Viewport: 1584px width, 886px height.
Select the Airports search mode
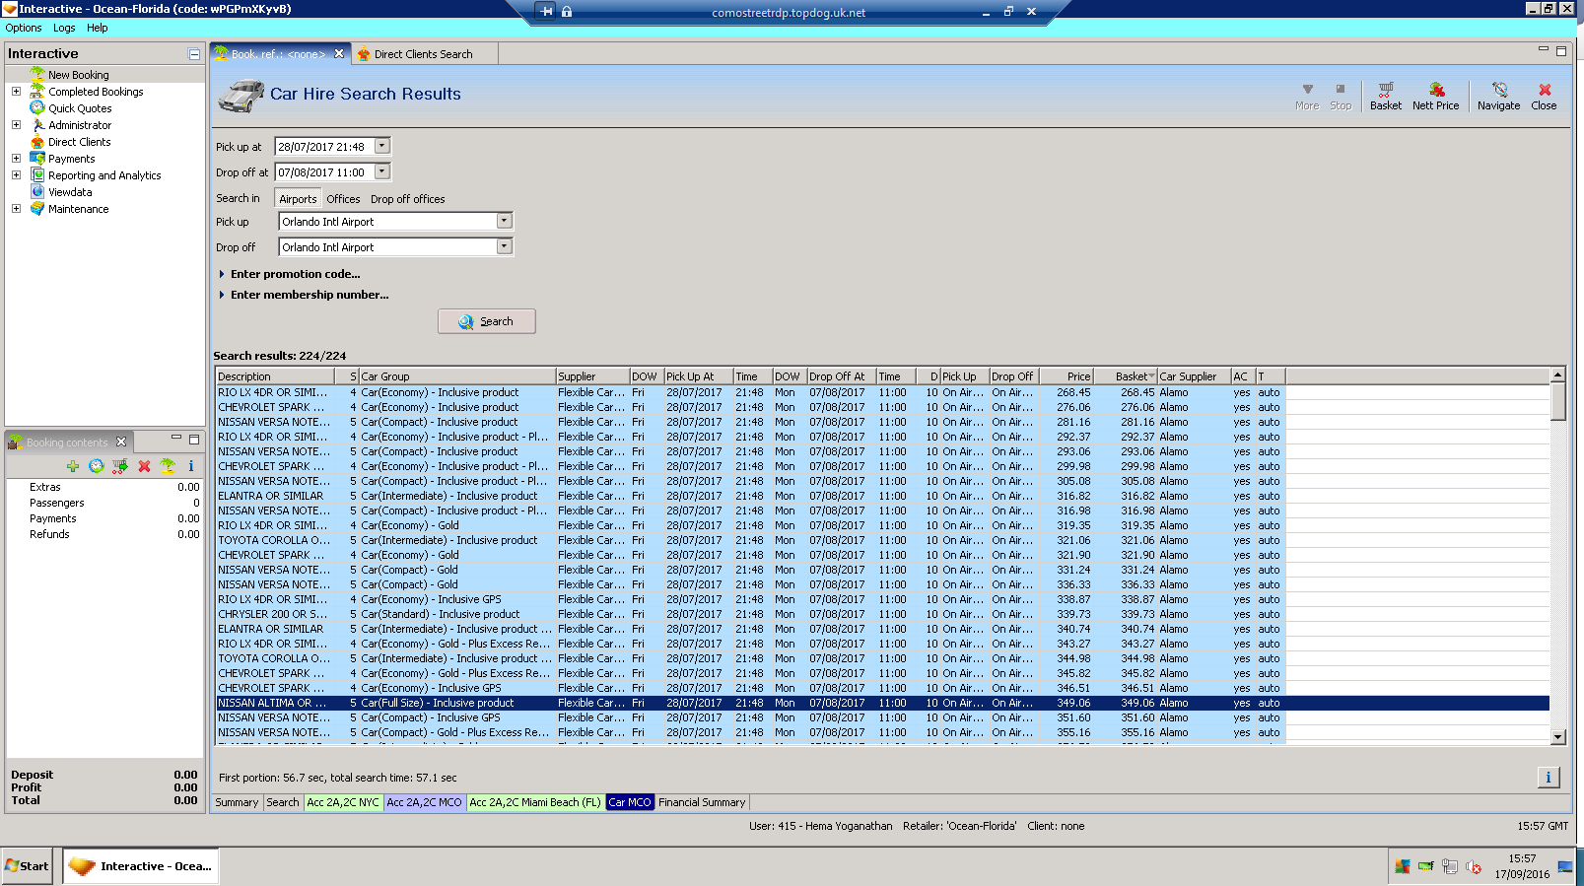[298, 199]
